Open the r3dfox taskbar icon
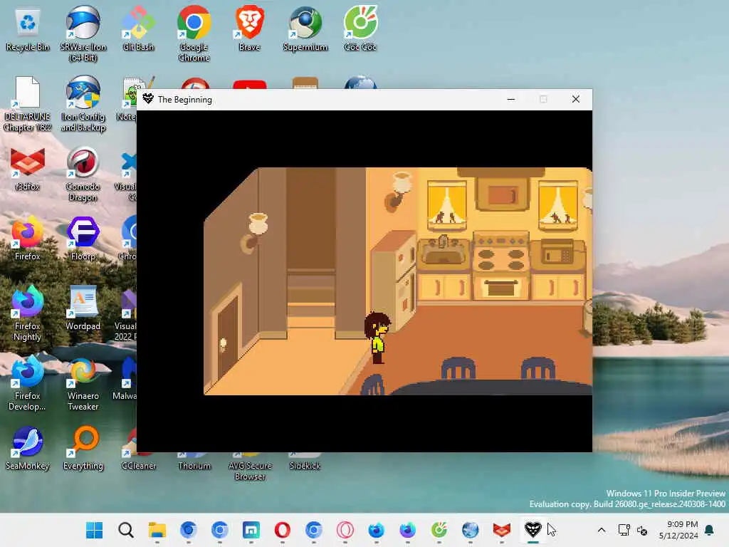The height and width of the screenshot is (547, 729). click(x=502, y=530)
